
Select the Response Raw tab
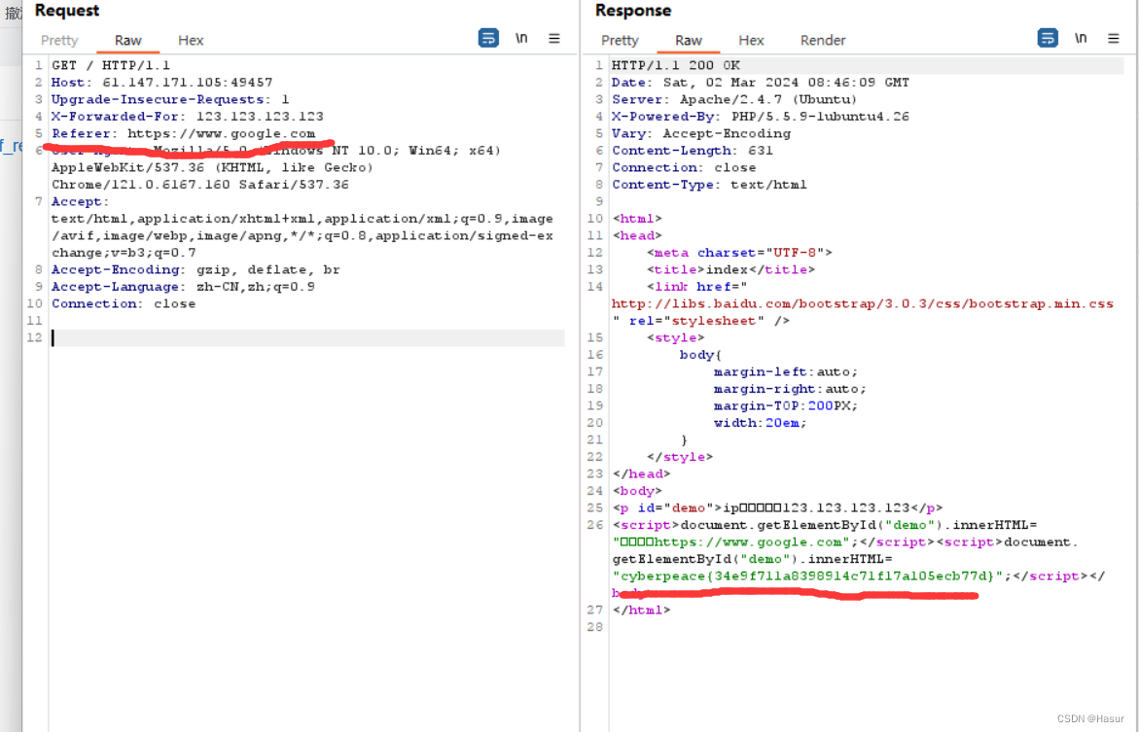click(688, 40)
